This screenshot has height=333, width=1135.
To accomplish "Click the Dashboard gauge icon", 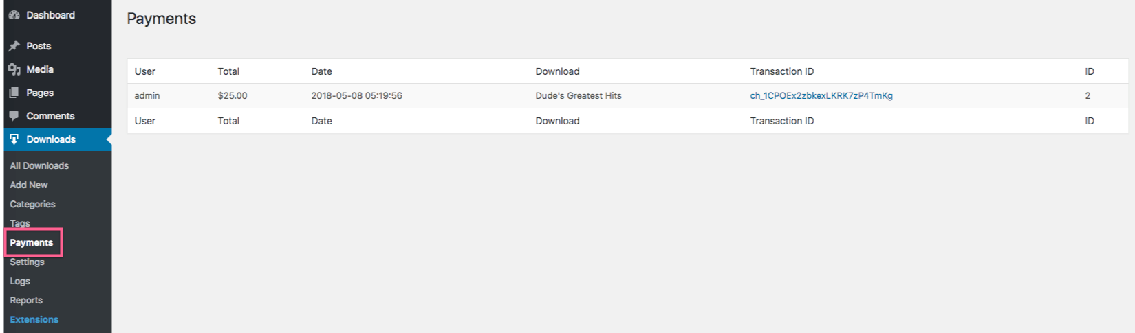I will click(x=14, y=15).
